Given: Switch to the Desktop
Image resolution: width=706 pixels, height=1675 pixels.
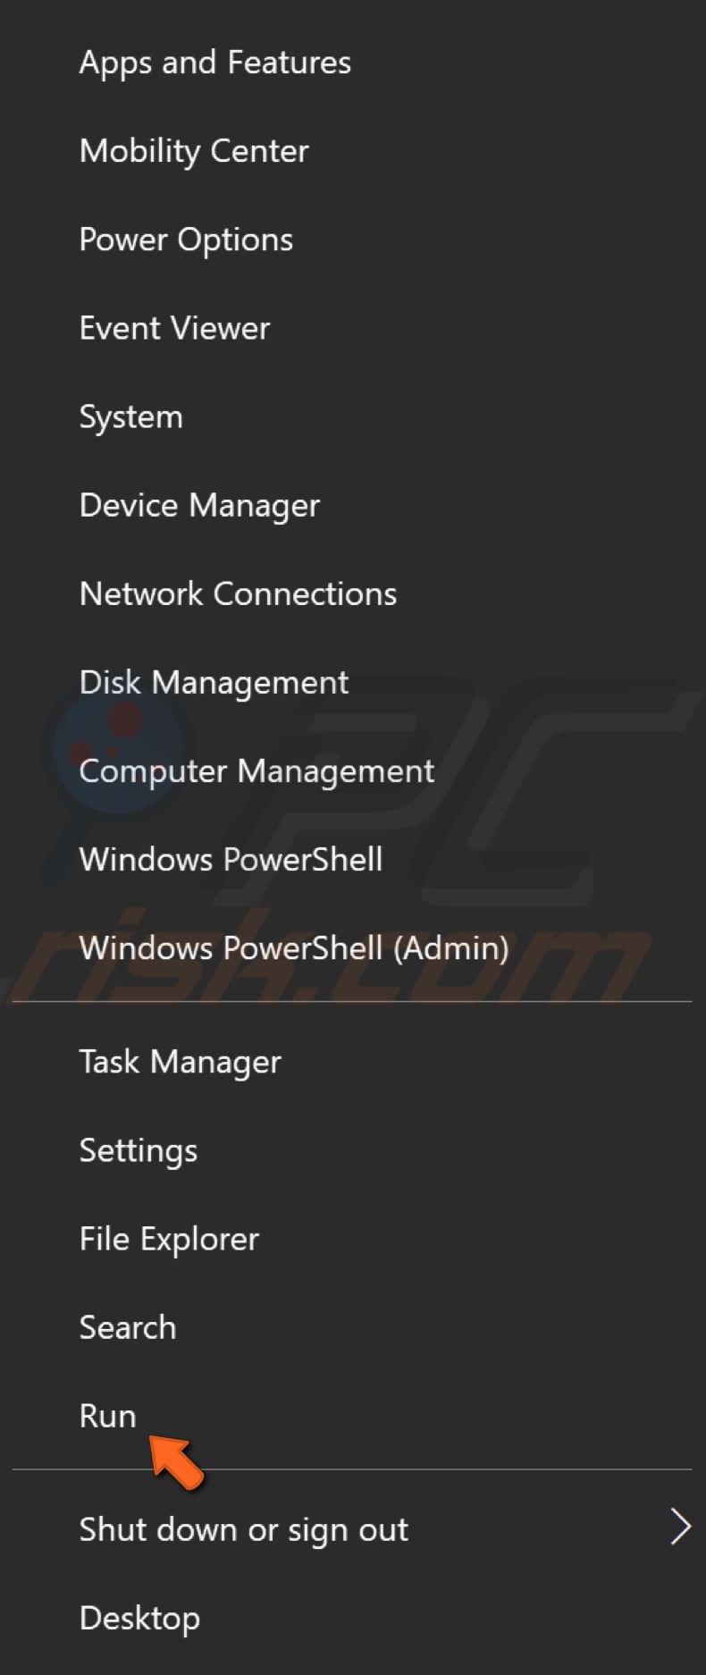Looking at the screenshot, I should pos(139,1618).
